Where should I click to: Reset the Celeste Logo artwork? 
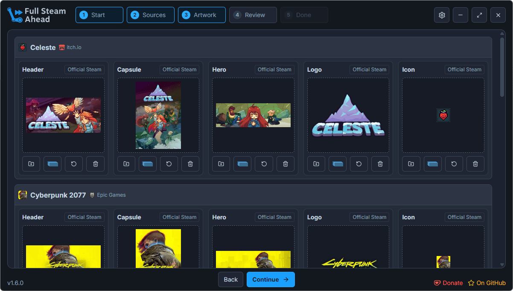coord(359,164)
